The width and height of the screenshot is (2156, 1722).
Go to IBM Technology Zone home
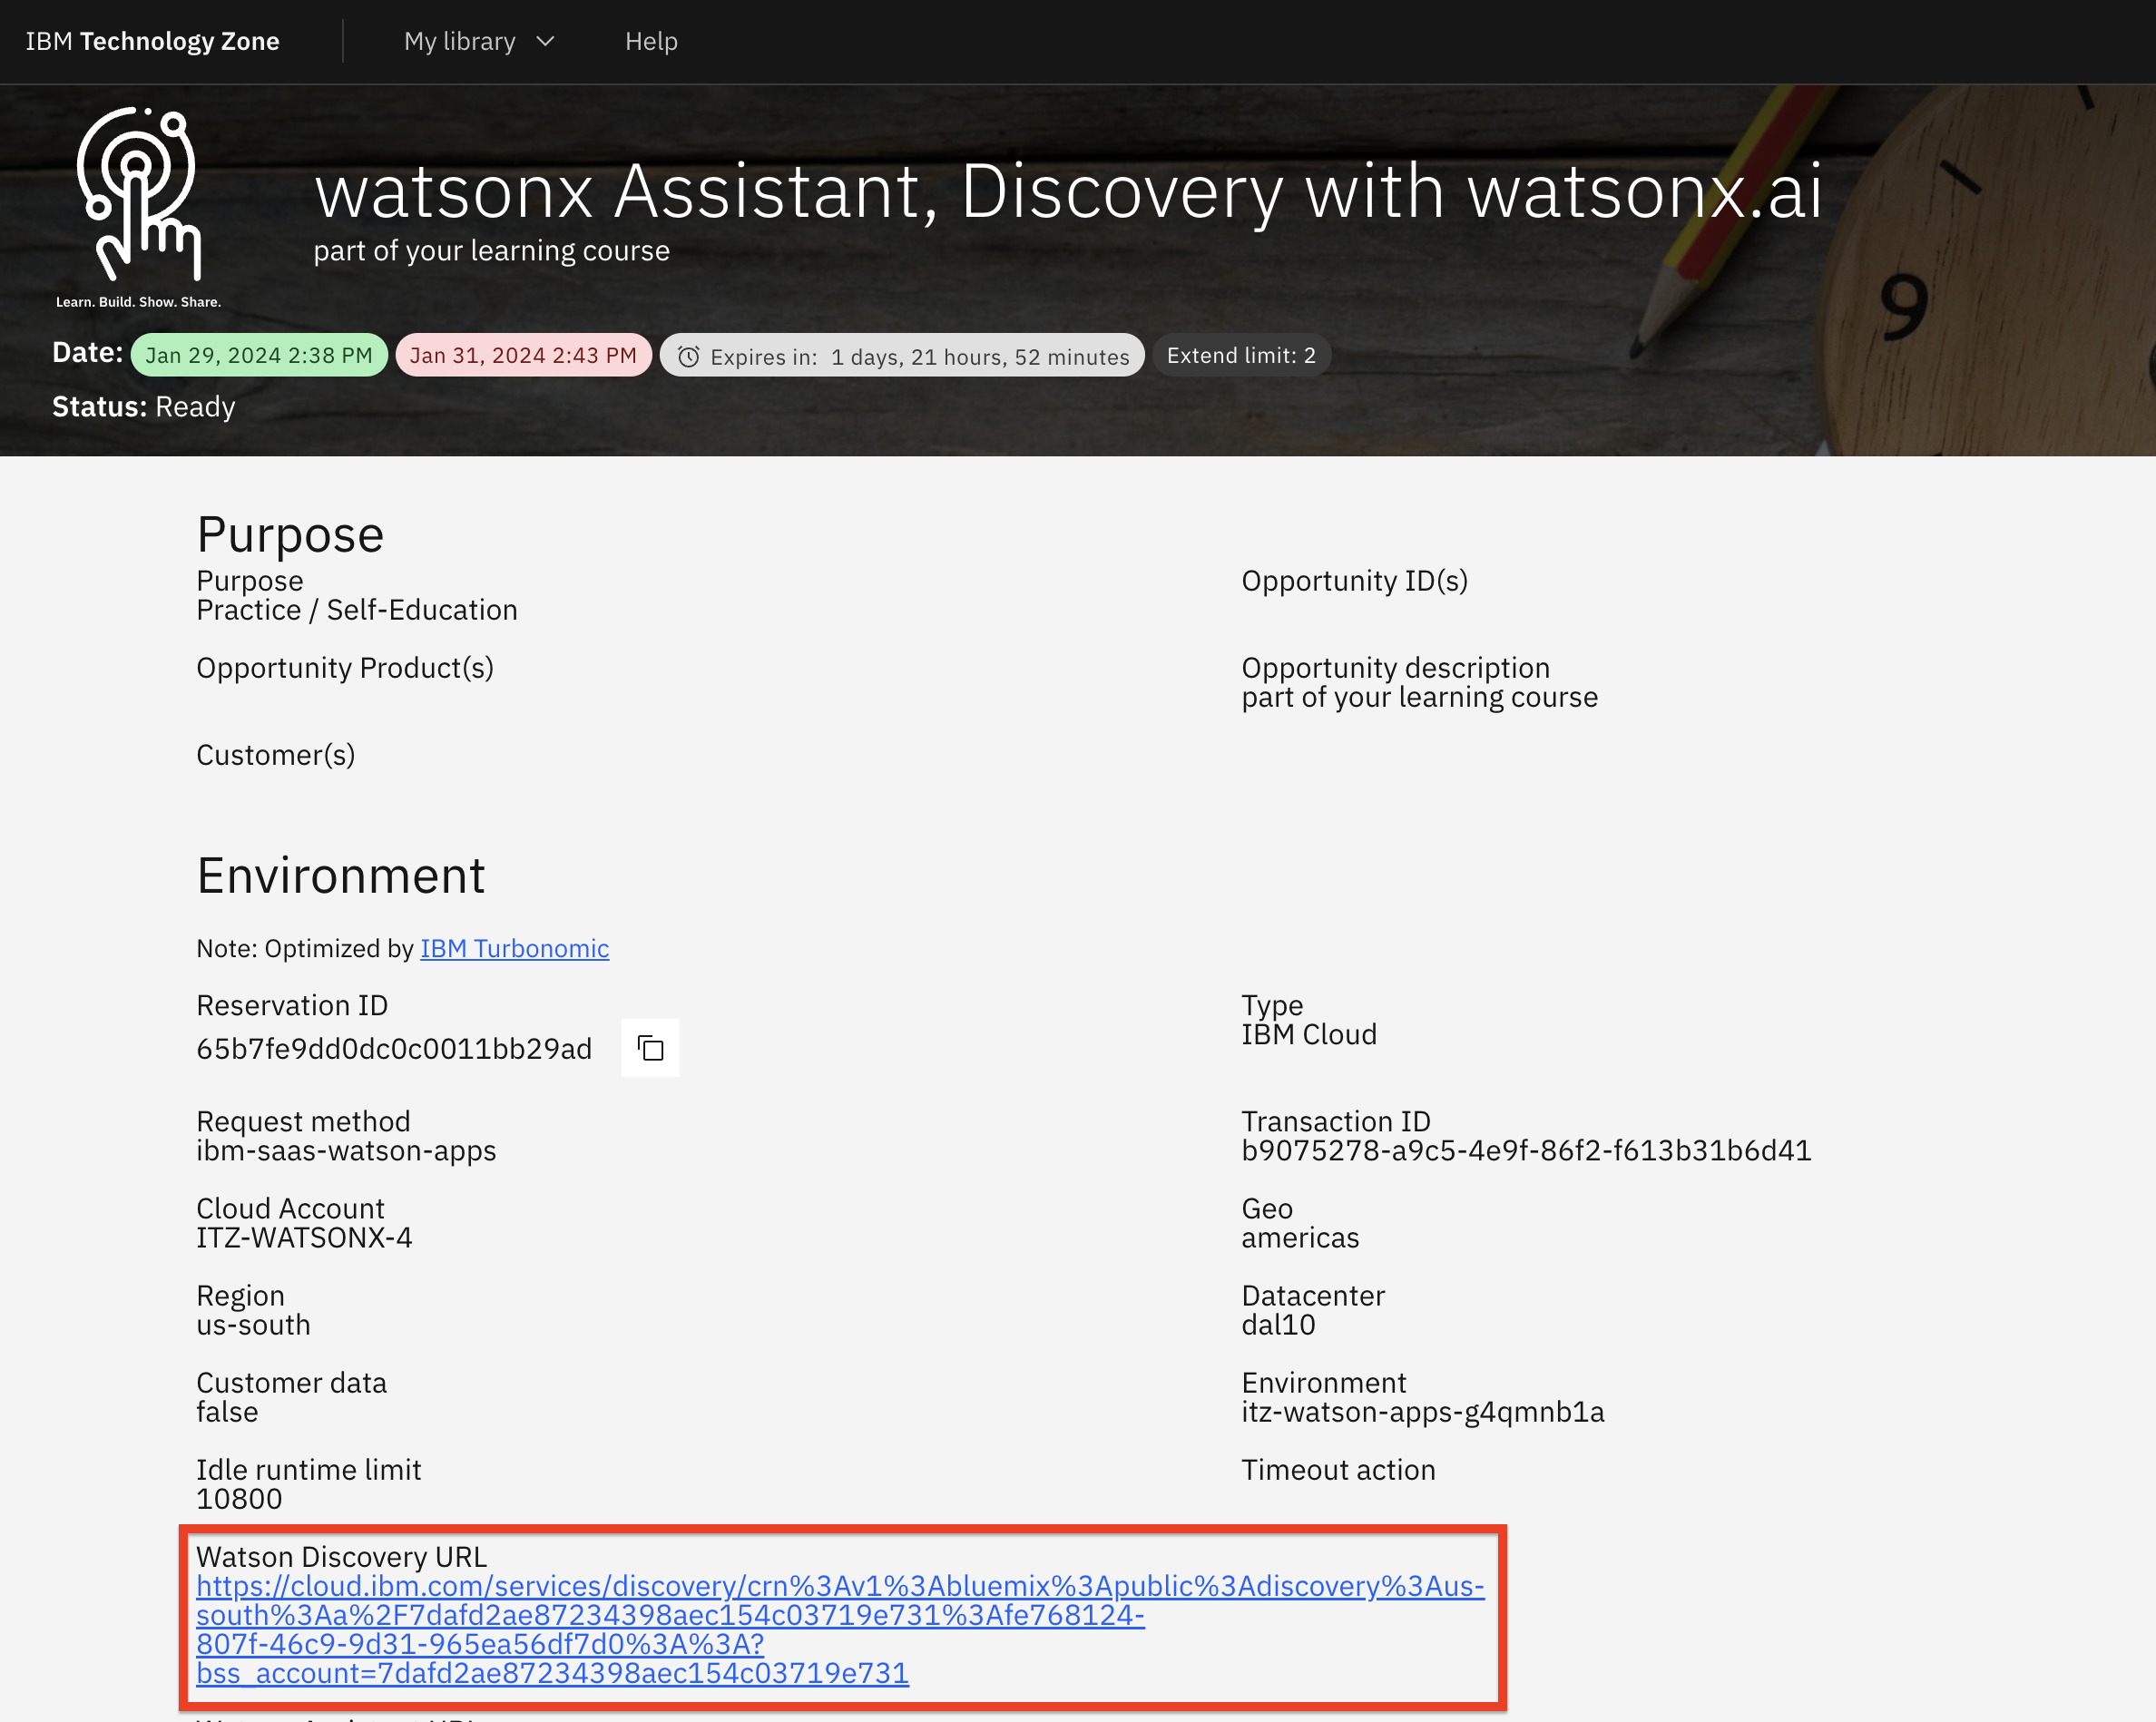(x=152, y=41)
